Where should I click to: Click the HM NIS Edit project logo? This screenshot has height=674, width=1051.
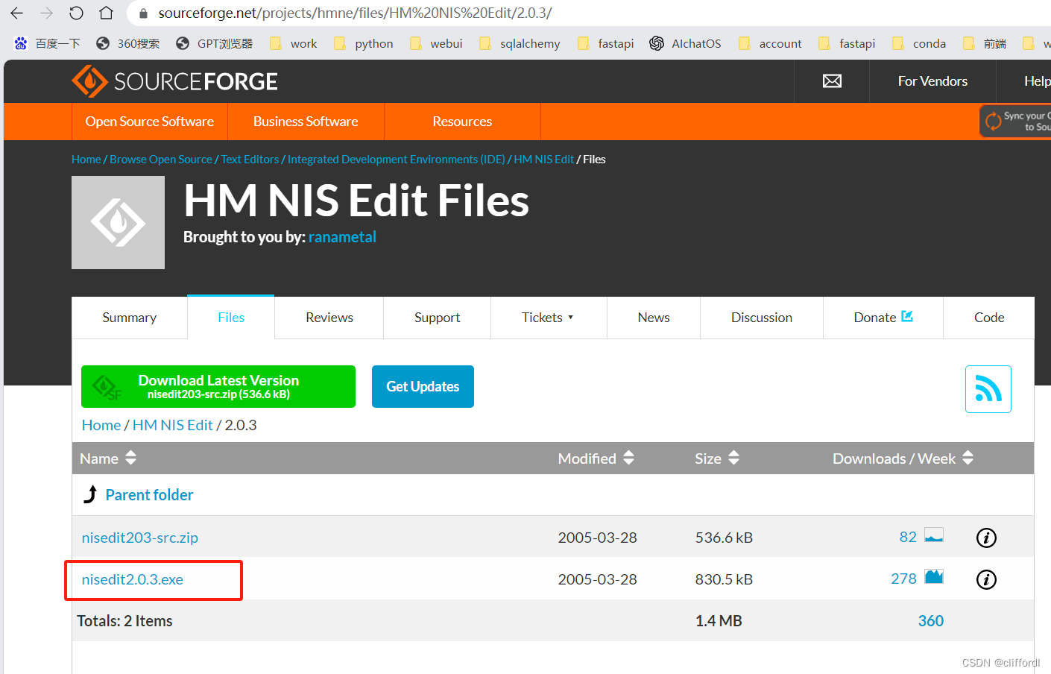coord(118,222)
